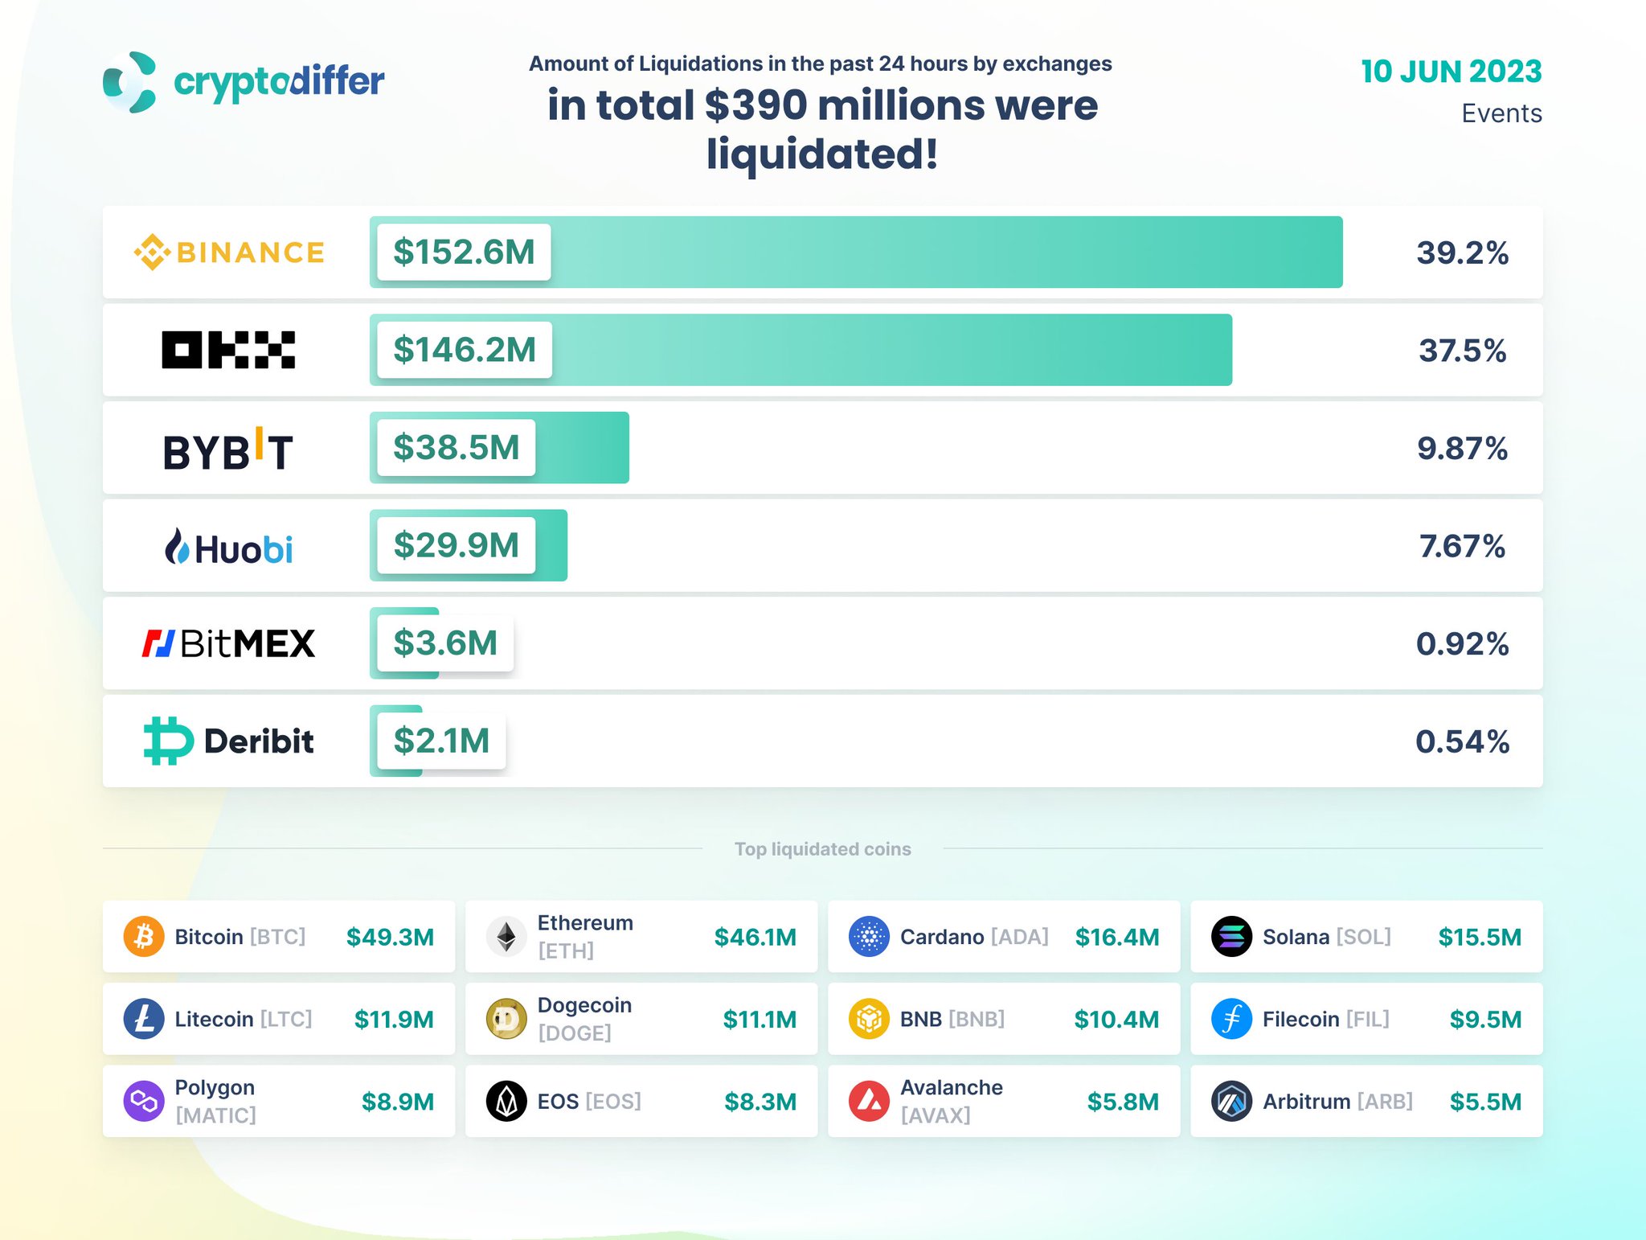
Task: Click the 0.92% percentage
Action: coord(1462,644)
